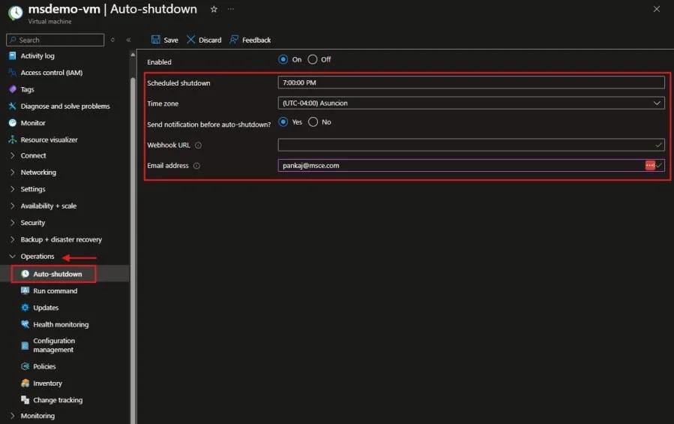Viewport: 674px width, 424px height.
Task: Expand the Security section
Action: [13, 223]
